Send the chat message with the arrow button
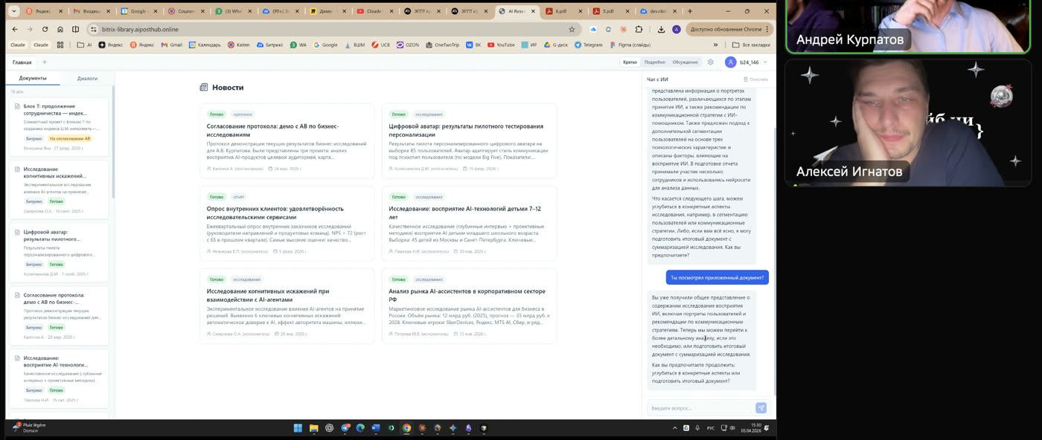1042x440 pixels. 761,407
